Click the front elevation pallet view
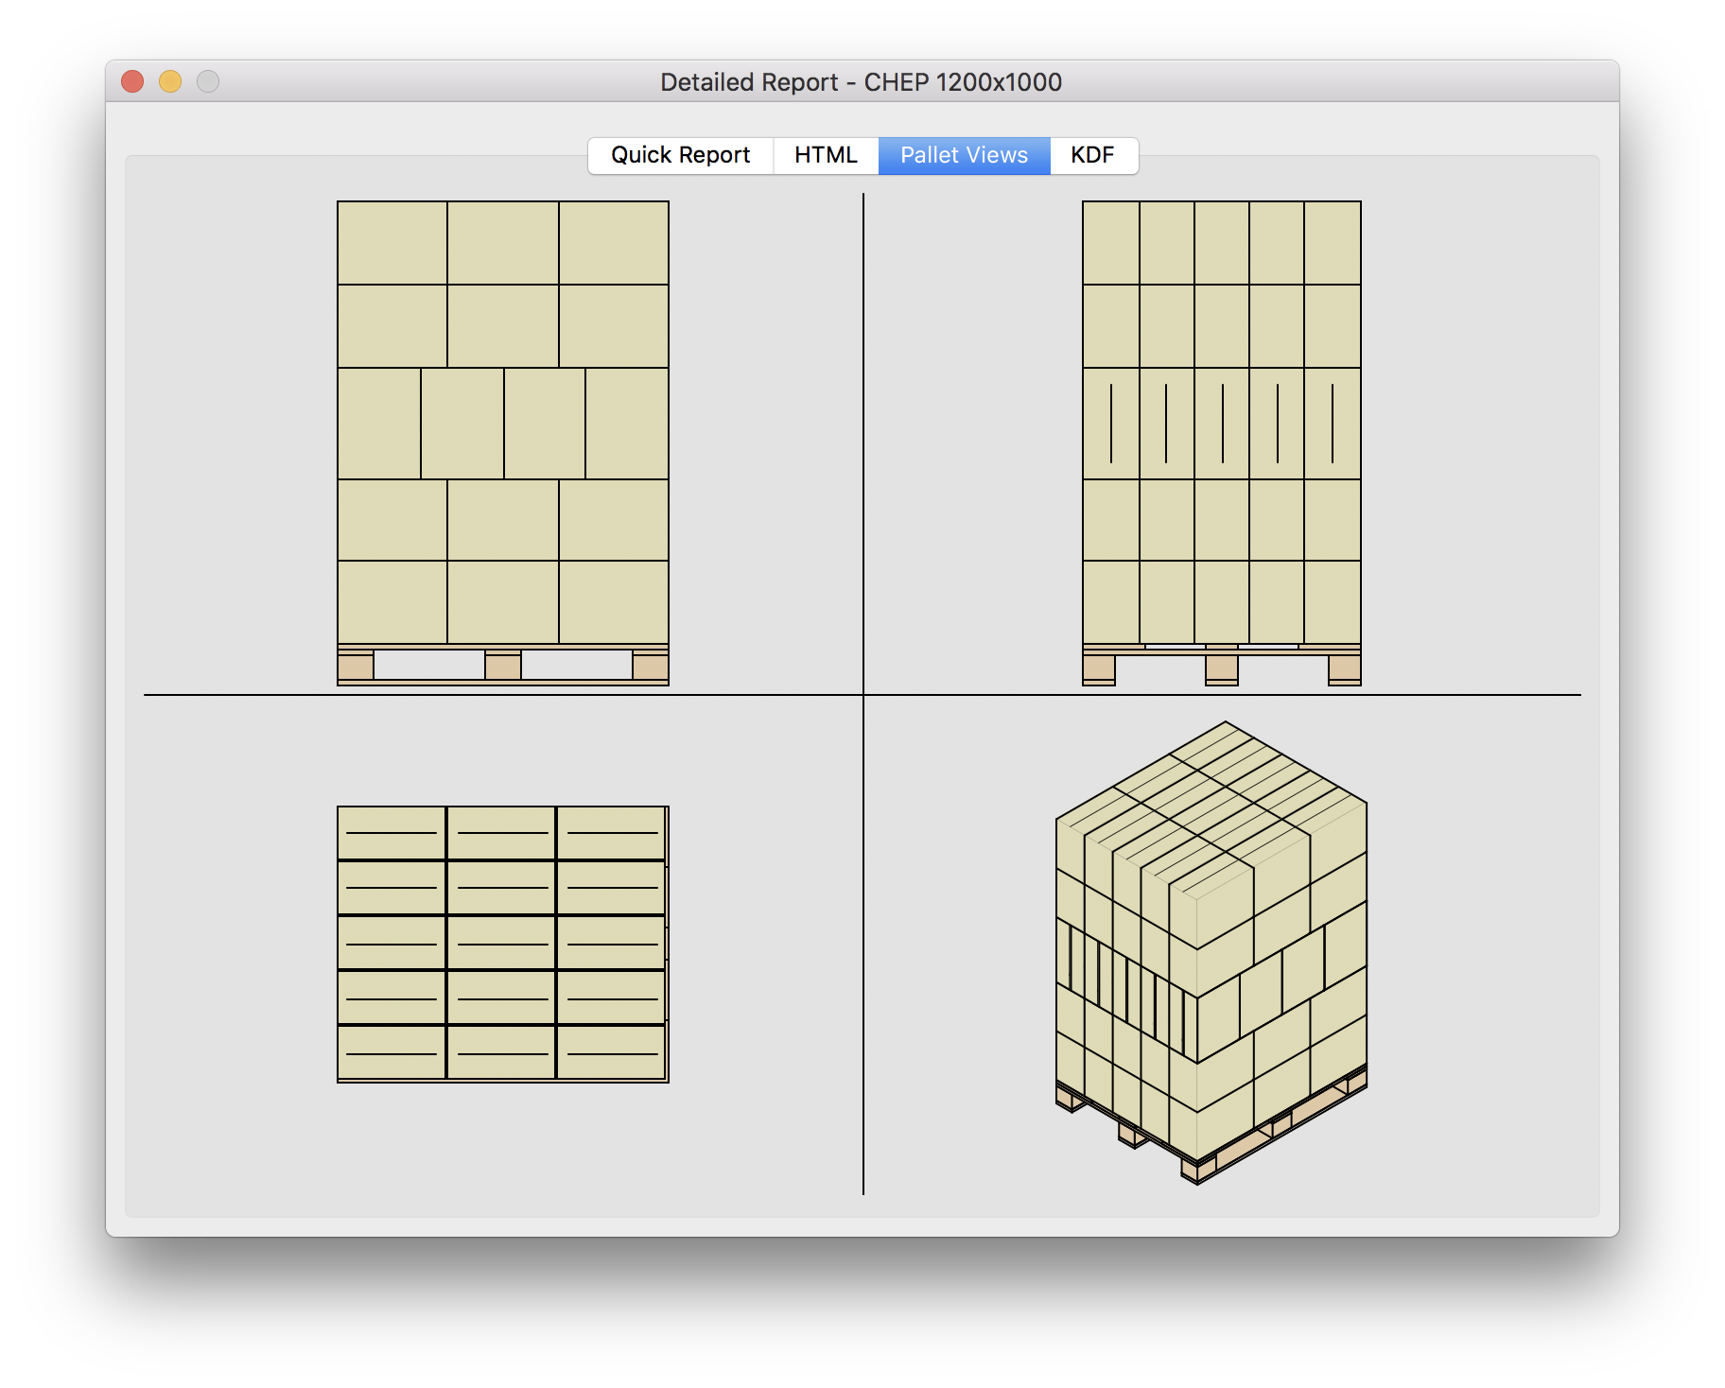Viewport: 1725px width, 1388px height. [x=503, y=442]
